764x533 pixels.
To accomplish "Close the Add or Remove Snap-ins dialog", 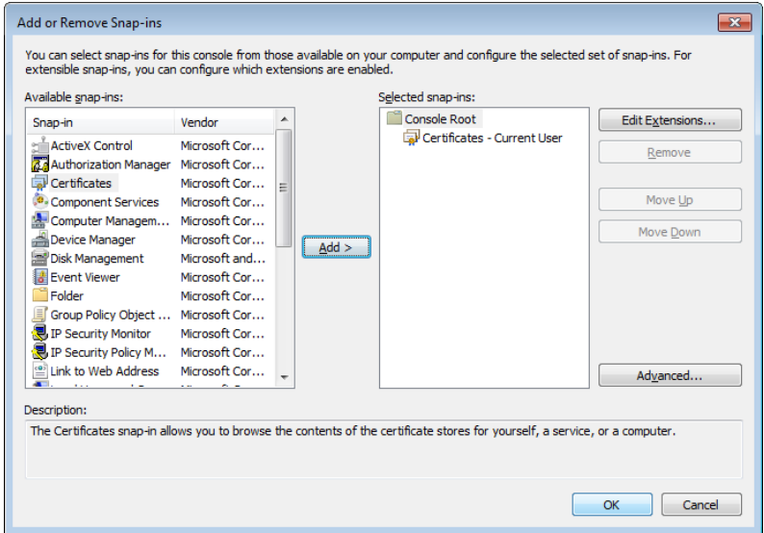I will click(734, 22).
